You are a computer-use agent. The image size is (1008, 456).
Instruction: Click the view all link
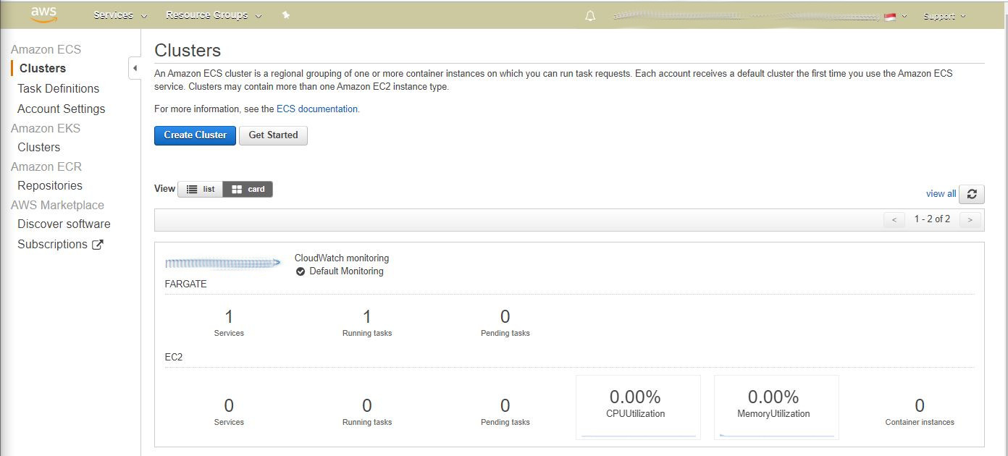point(941,193)
